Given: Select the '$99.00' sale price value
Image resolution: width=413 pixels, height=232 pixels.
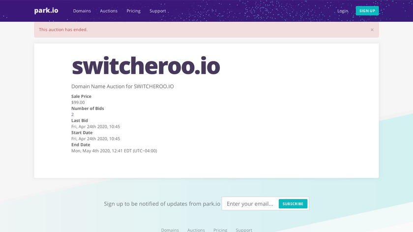Looking at the screenshot, I should (x=78, y=102).
